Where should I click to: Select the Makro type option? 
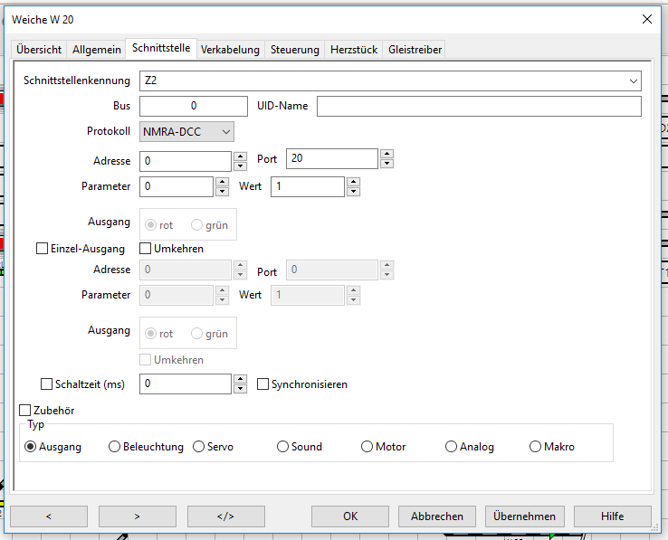click(x=536, y=447)
